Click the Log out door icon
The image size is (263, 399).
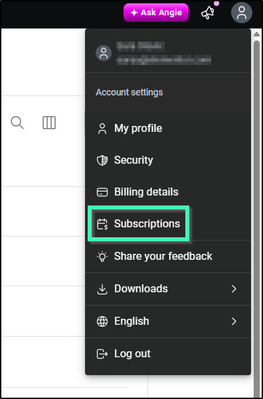102,354
